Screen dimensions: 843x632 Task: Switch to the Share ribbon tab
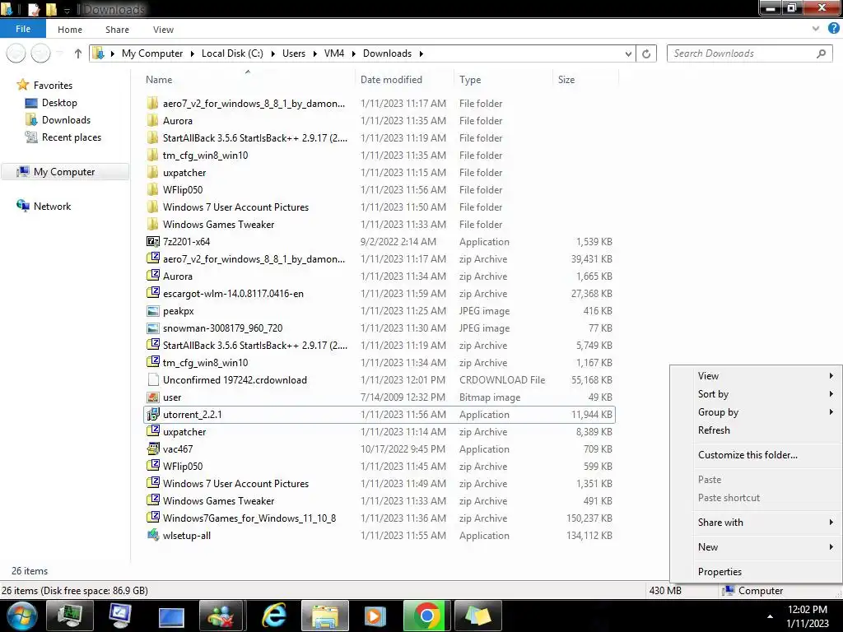coord(117,30)
